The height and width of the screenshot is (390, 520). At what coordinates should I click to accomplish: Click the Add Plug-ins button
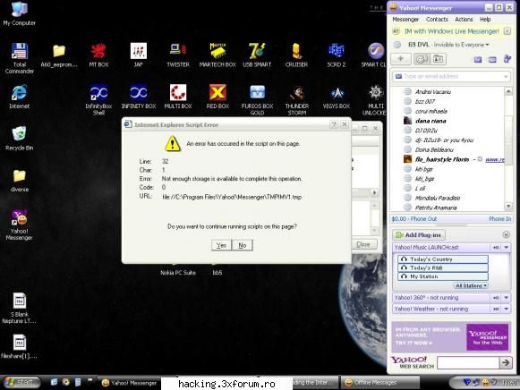419,235
